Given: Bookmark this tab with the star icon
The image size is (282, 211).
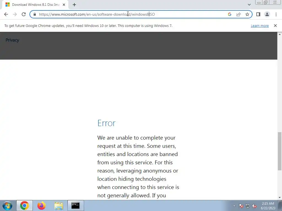Looking at the screenshot, I should click(247, 14).
